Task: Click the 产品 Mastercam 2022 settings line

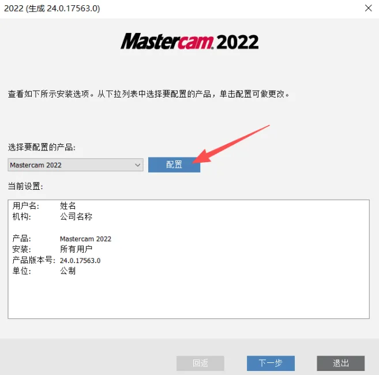Action: coord(62,239)
